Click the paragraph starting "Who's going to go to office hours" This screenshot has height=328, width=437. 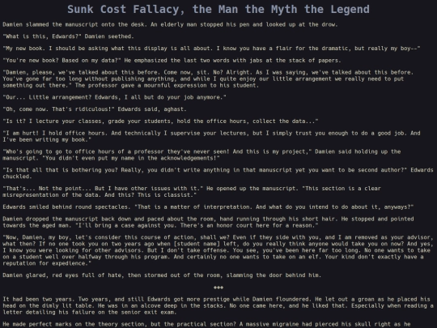point(202,155)
